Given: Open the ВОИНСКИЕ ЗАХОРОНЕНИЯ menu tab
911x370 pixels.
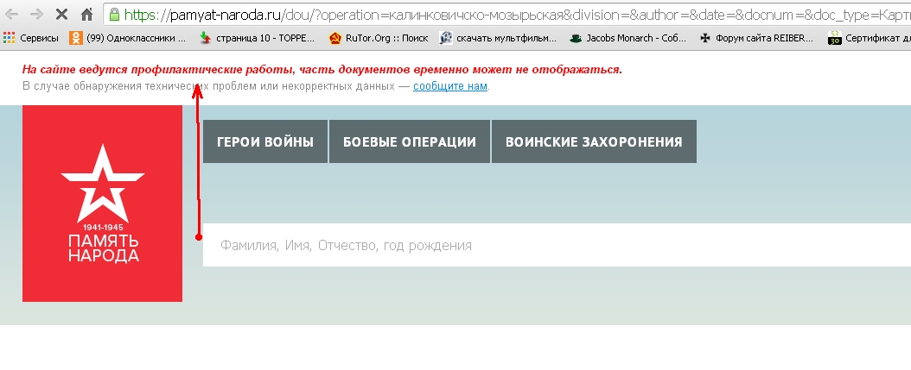Looking at the screenshot, I should [594, 141].
